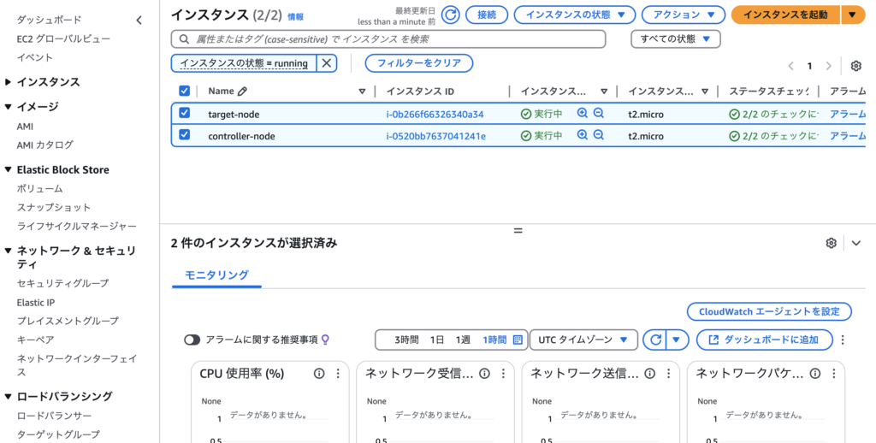Open セキュリティグループ in the sidebar
This screenshot has width=876, height=443.
pos(62,283)
